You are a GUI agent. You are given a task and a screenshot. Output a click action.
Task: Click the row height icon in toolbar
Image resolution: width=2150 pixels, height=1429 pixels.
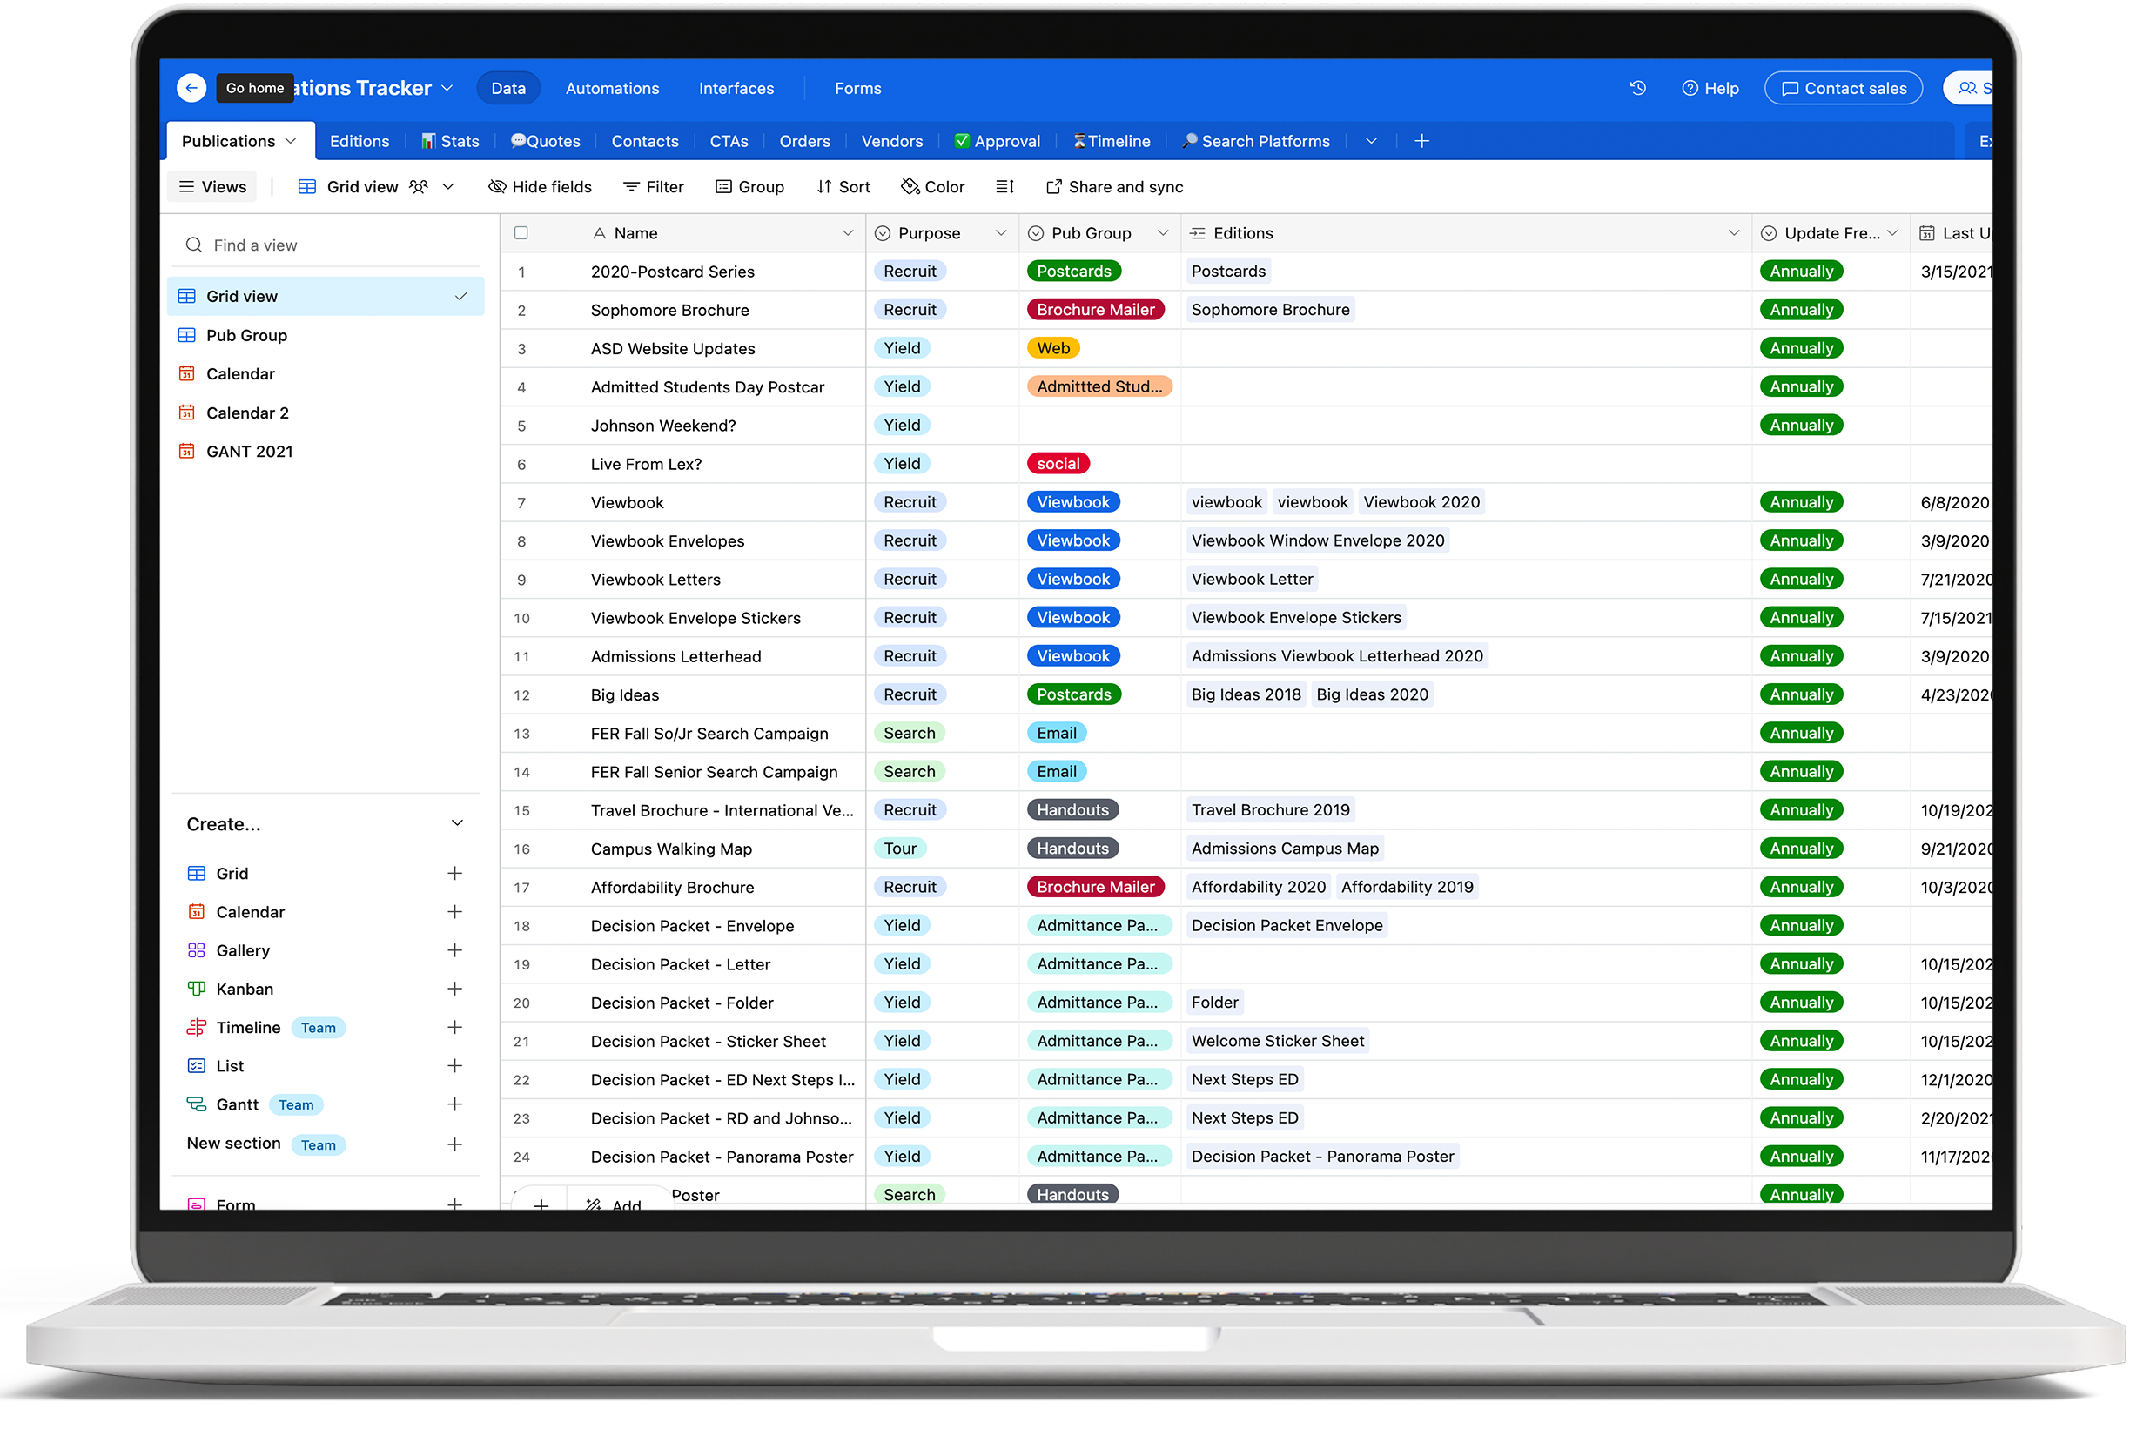[1004, 187]
